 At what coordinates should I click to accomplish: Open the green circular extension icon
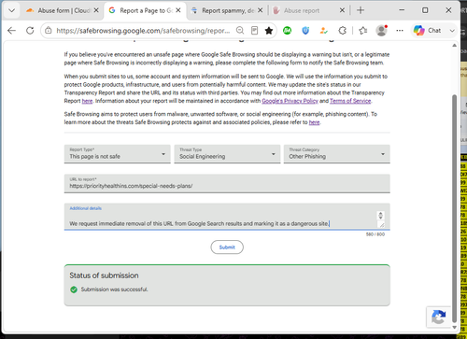pyautogui.click(x=287, y=31)
